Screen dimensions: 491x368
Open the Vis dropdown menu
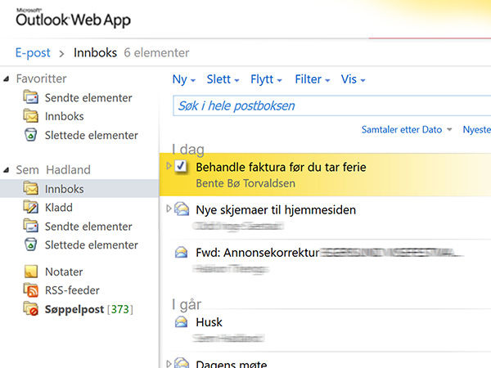353,79
